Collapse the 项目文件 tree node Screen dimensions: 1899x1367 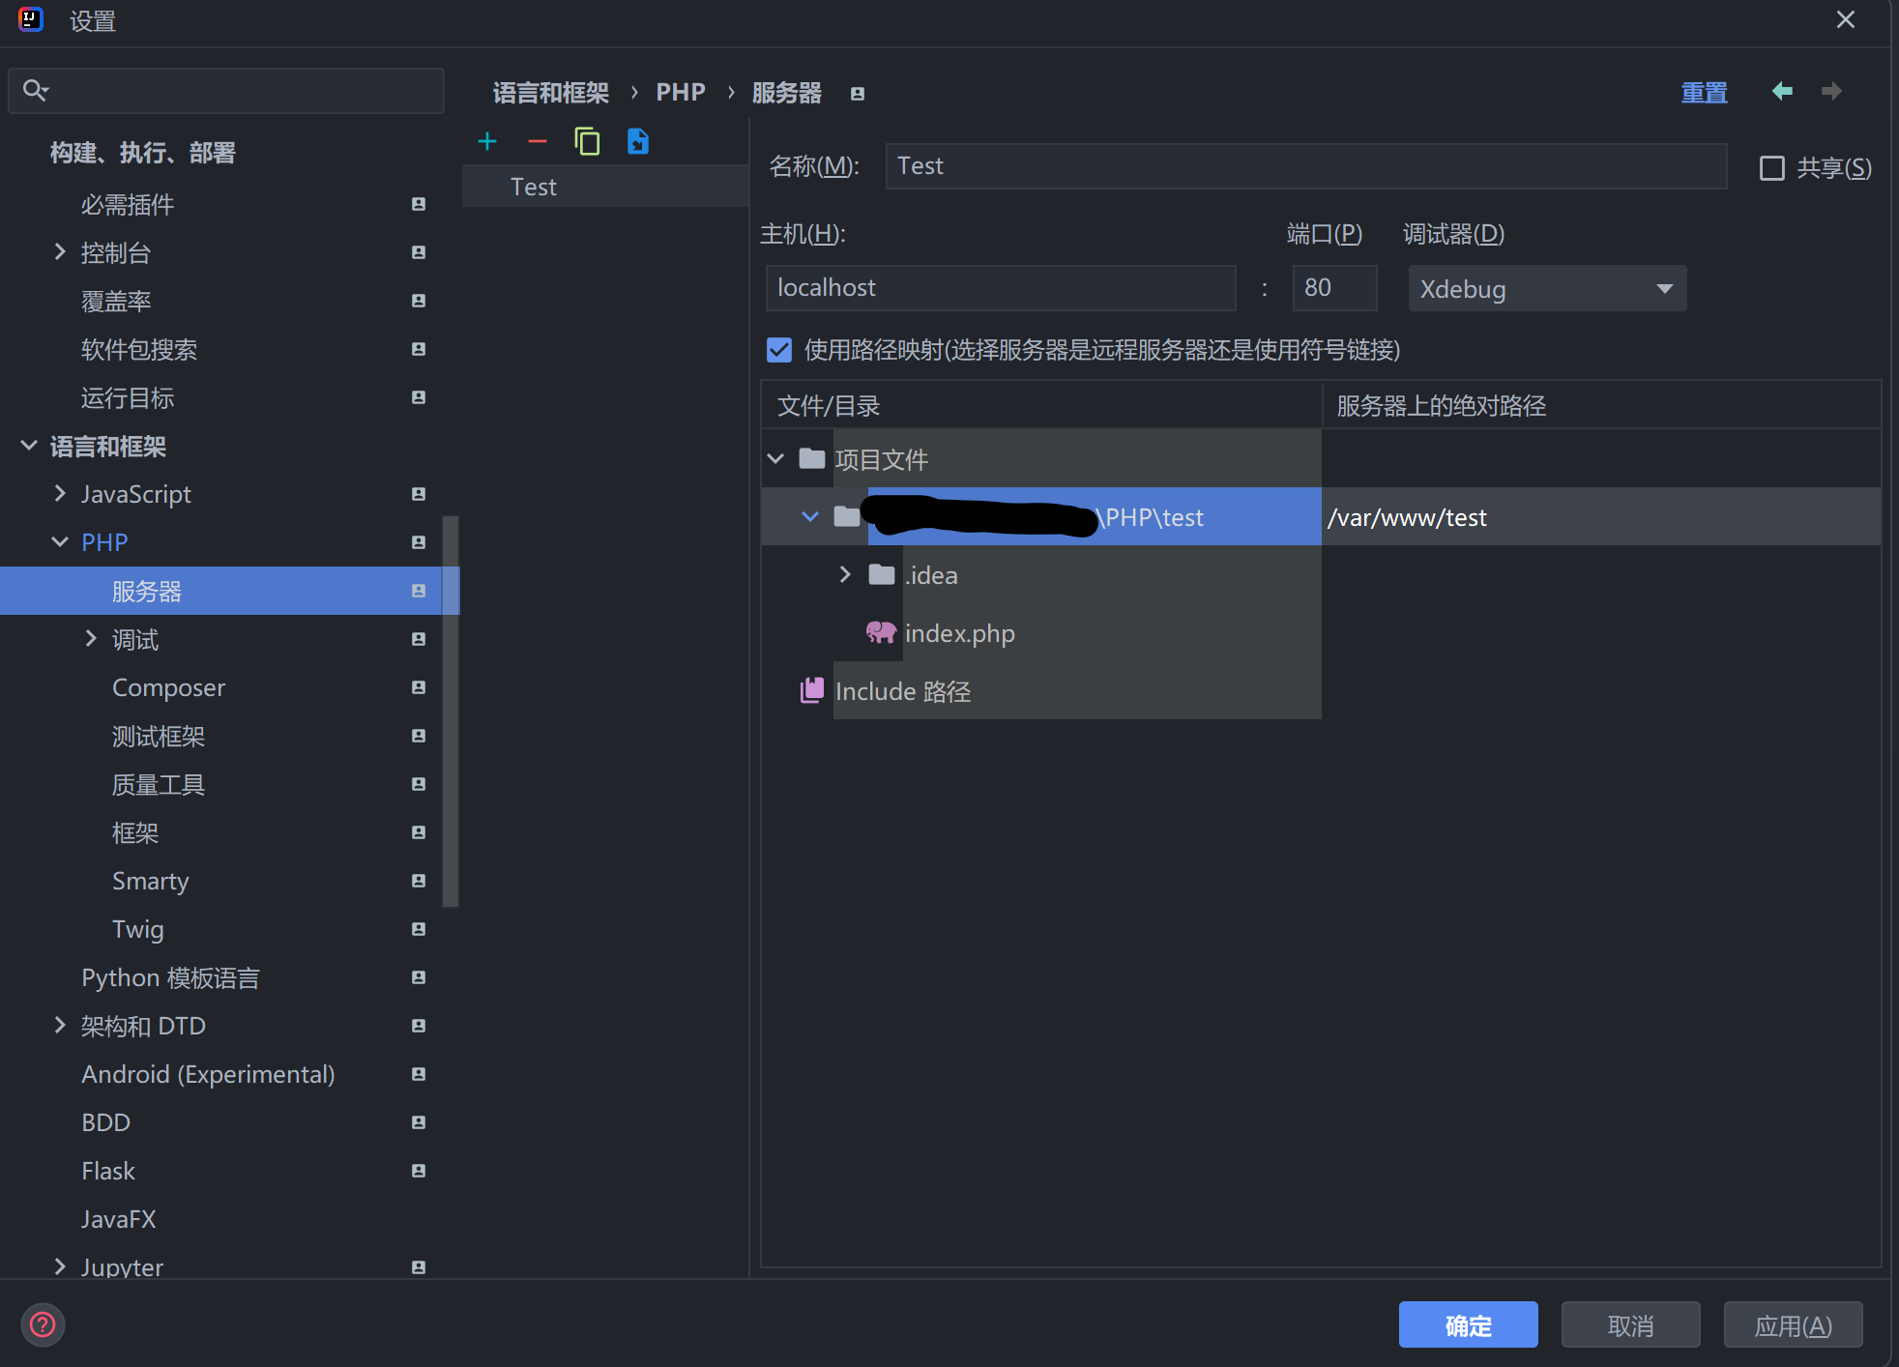point(775,459)
